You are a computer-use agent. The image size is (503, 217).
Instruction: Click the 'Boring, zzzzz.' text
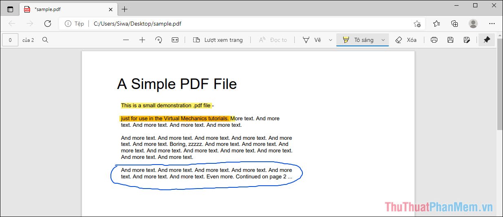tap(186, 144)
